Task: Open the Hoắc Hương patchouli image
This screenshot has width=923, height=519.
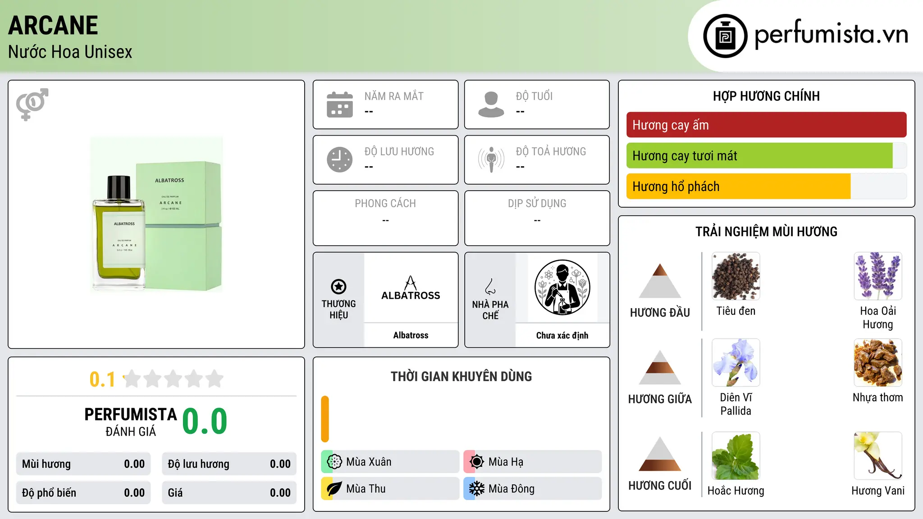Action: click(736, 456)
